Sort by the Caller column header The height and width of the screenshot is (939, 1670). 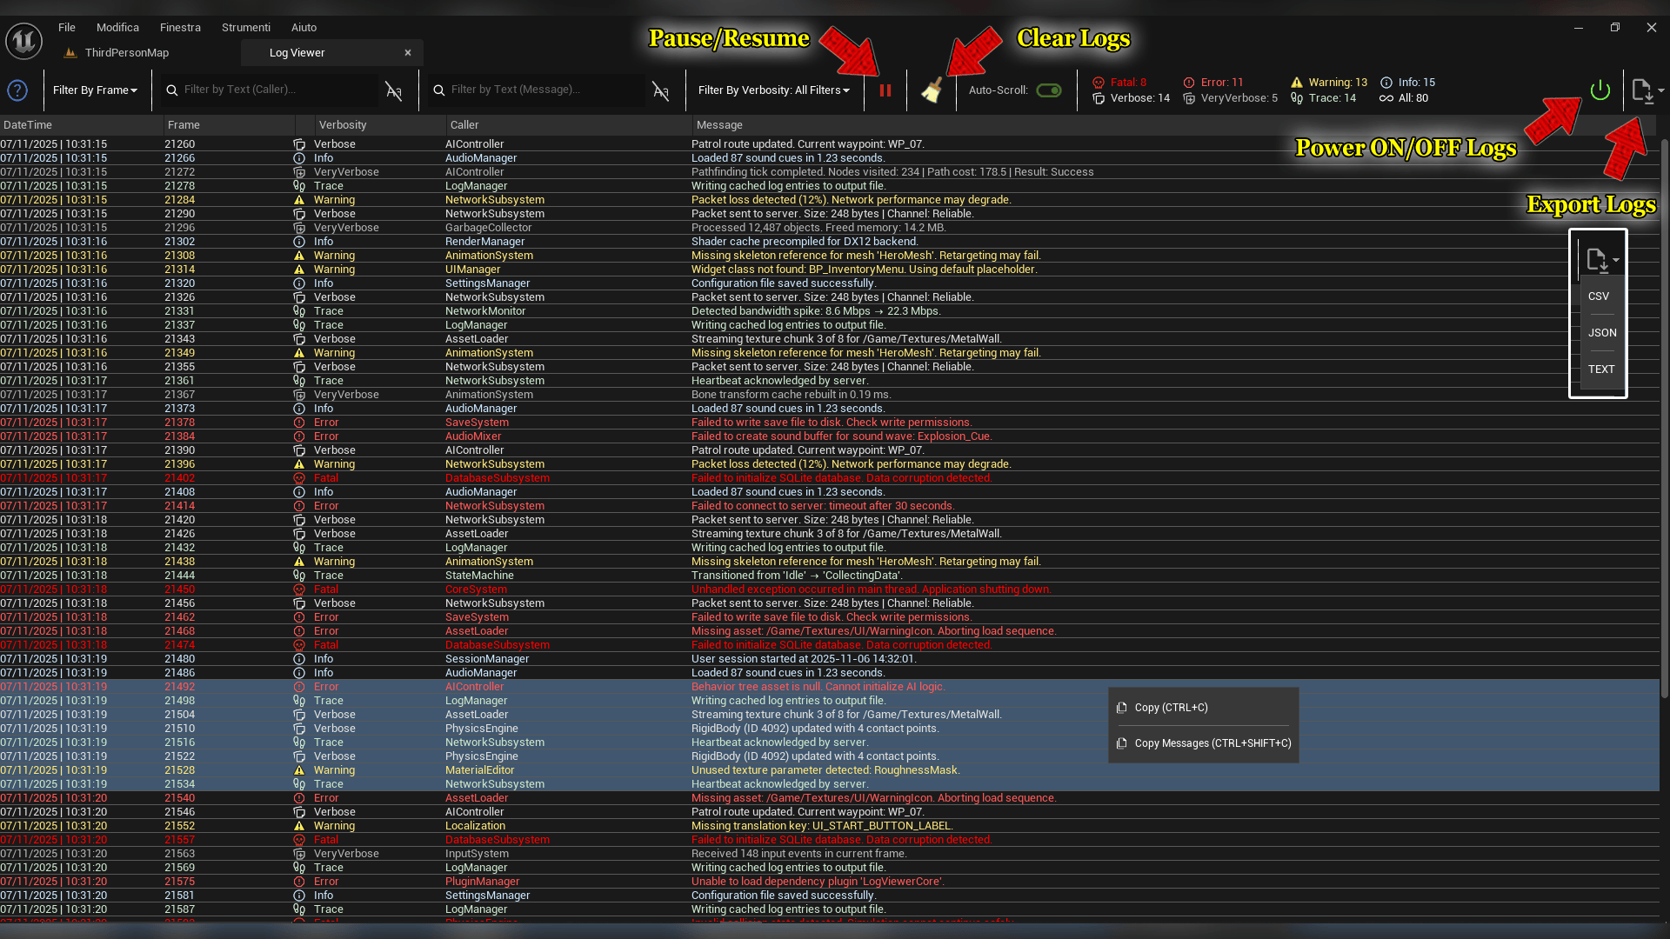569,125
